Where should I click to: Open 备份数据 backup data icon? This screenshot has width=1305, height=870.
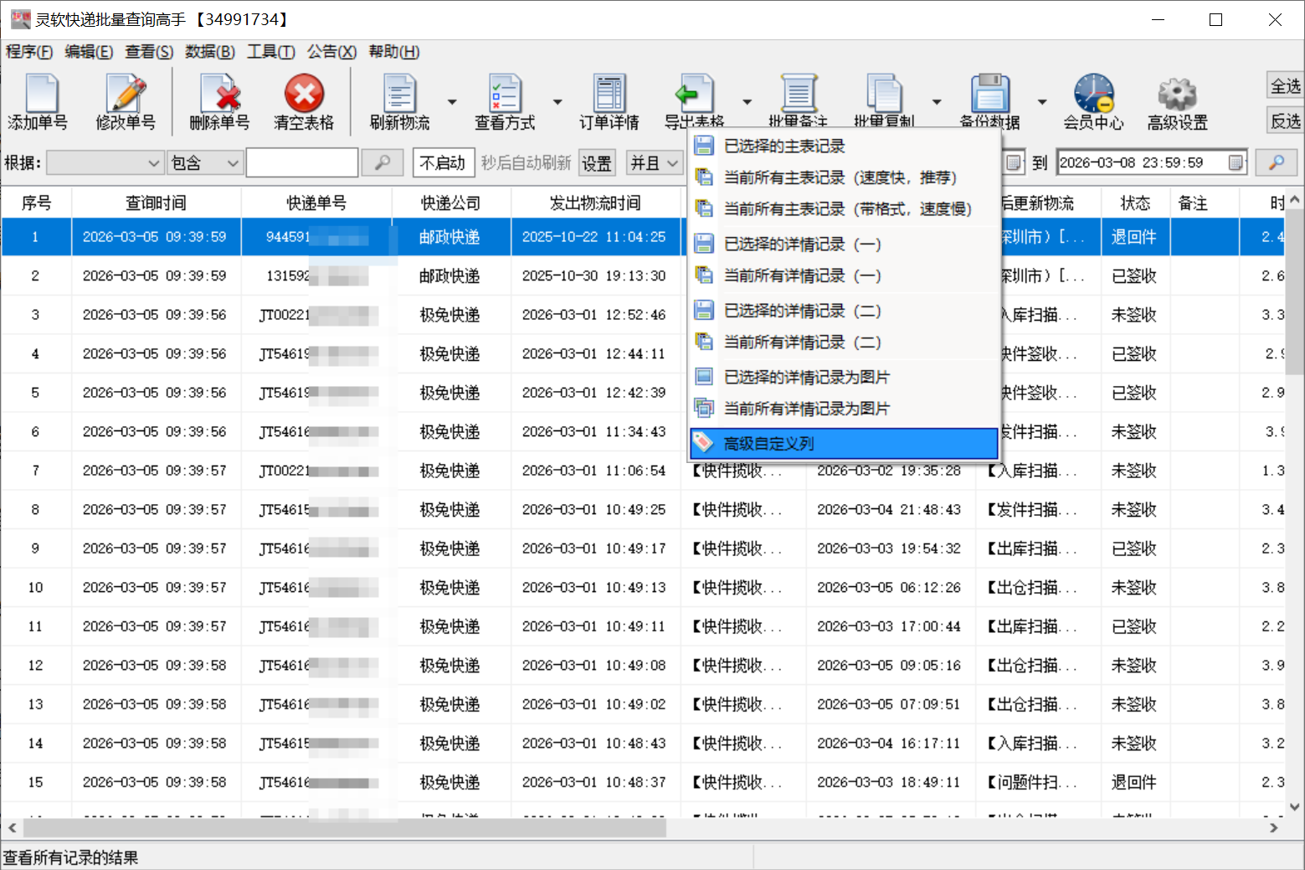[x=990, y=100]
